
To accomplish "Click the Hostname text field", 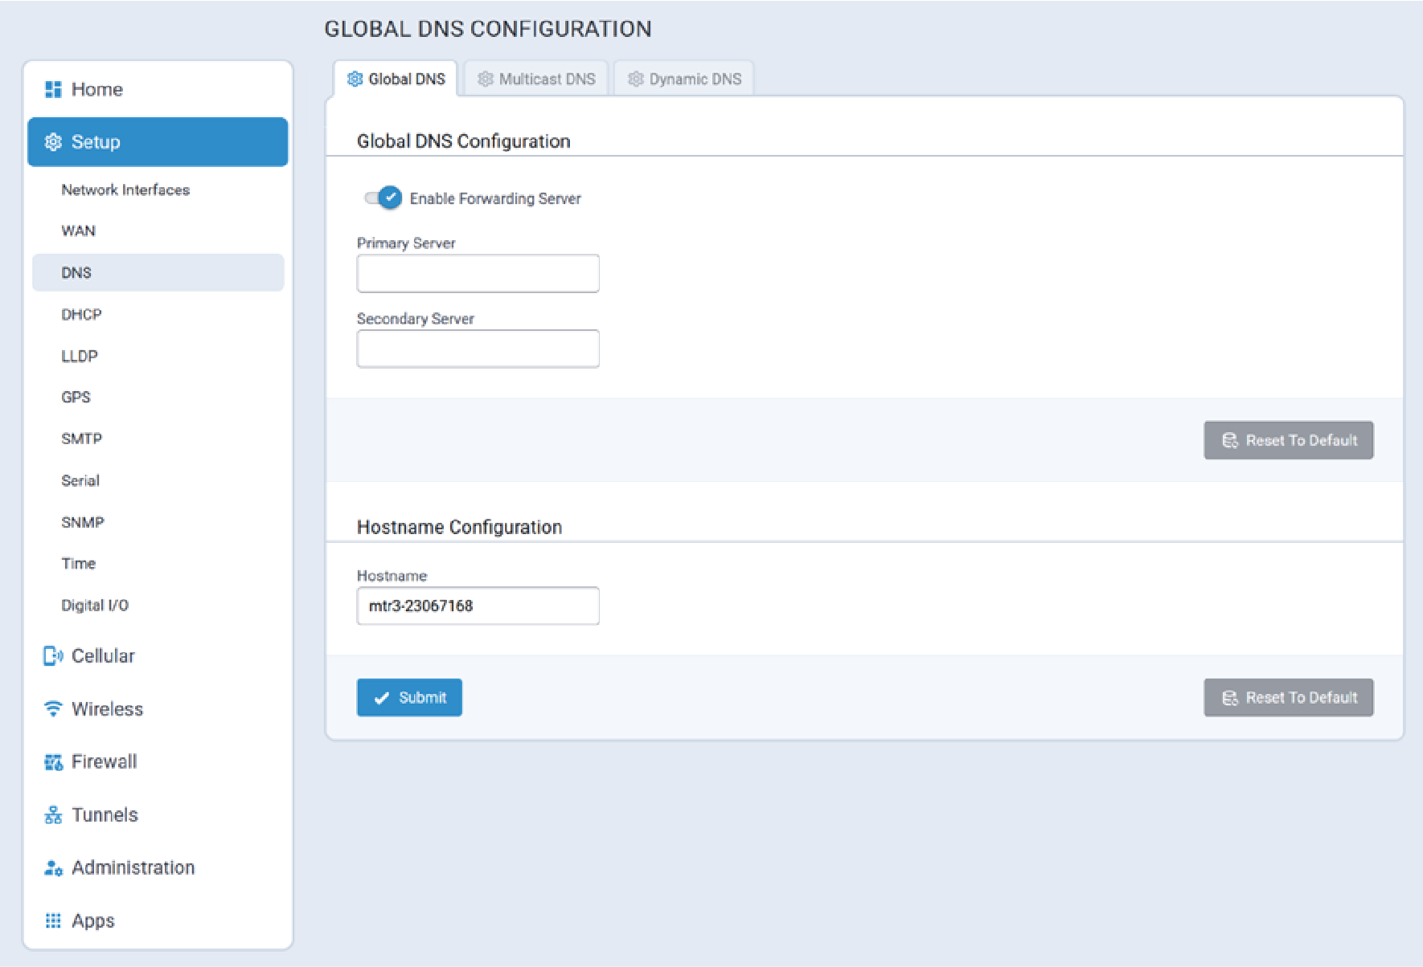I will click(x=478, y=606).
